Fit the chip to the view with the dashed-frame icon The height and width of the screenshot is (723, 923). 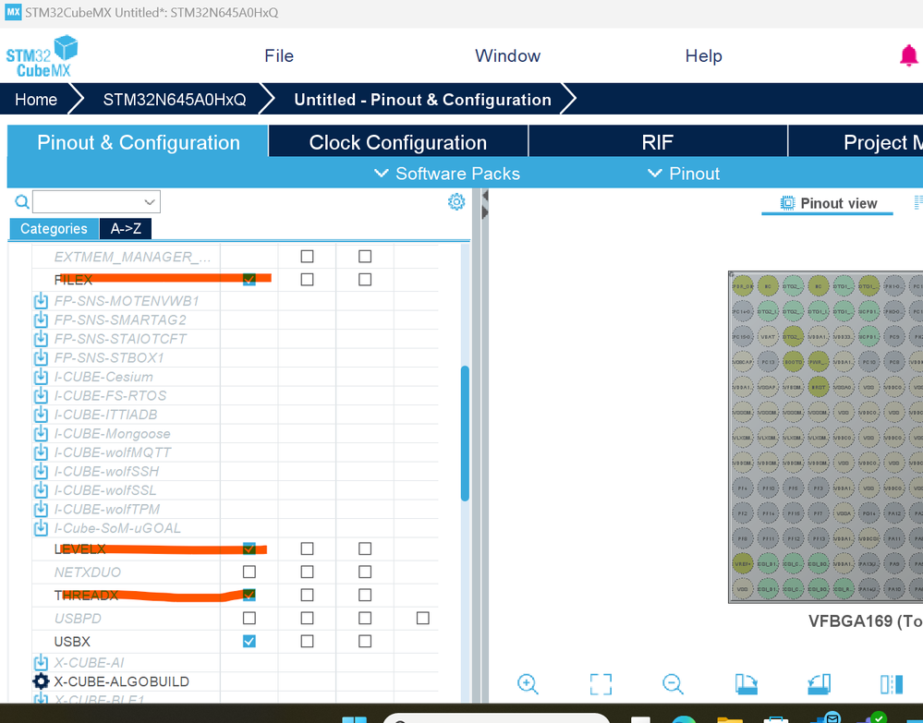(x=601, y=684)
